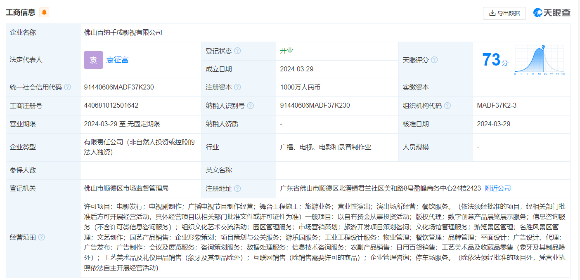Show the help hint for 注册资本
The height and width of the screenshot is (280, 580).
(237, 87)
